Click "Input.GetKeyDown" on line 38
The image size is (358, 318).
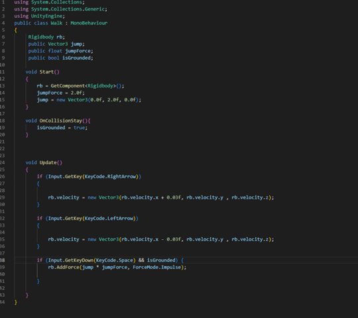71,260
